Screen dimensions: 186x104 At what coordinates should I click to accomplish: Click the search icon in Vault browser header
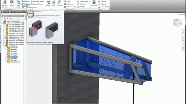pos(23,16)
